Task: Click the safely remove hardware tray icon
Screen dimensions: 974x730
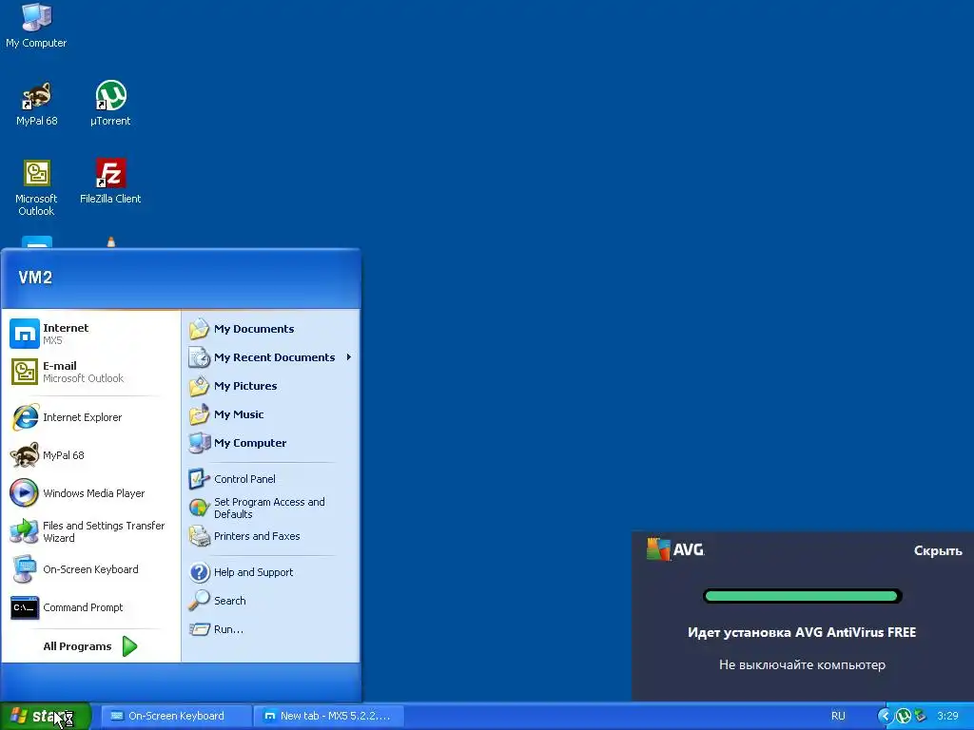Action: pos(920,717)
